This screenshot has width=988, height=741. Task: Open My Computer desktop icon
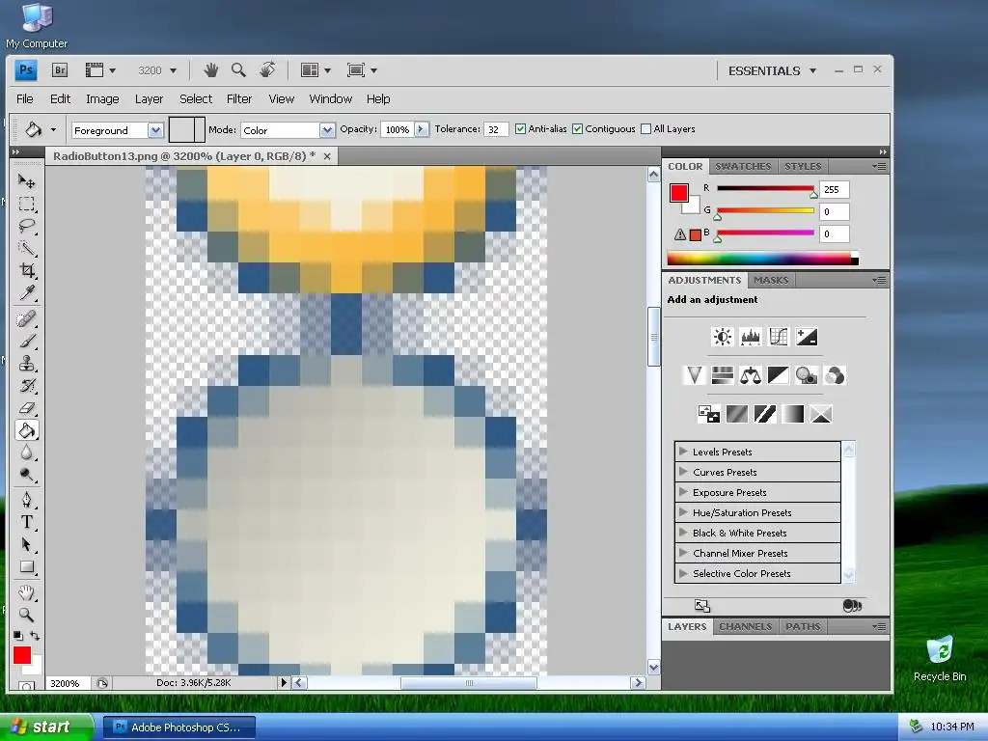[37, 26]
